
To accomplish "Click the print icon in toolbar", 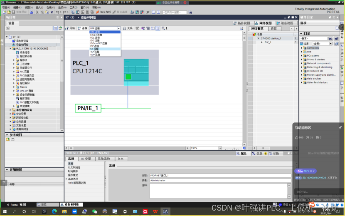I will [32, 12].
